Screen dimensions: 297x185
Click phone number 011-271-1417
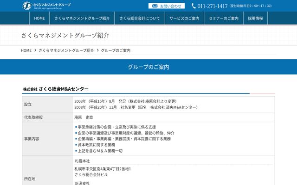213,6
